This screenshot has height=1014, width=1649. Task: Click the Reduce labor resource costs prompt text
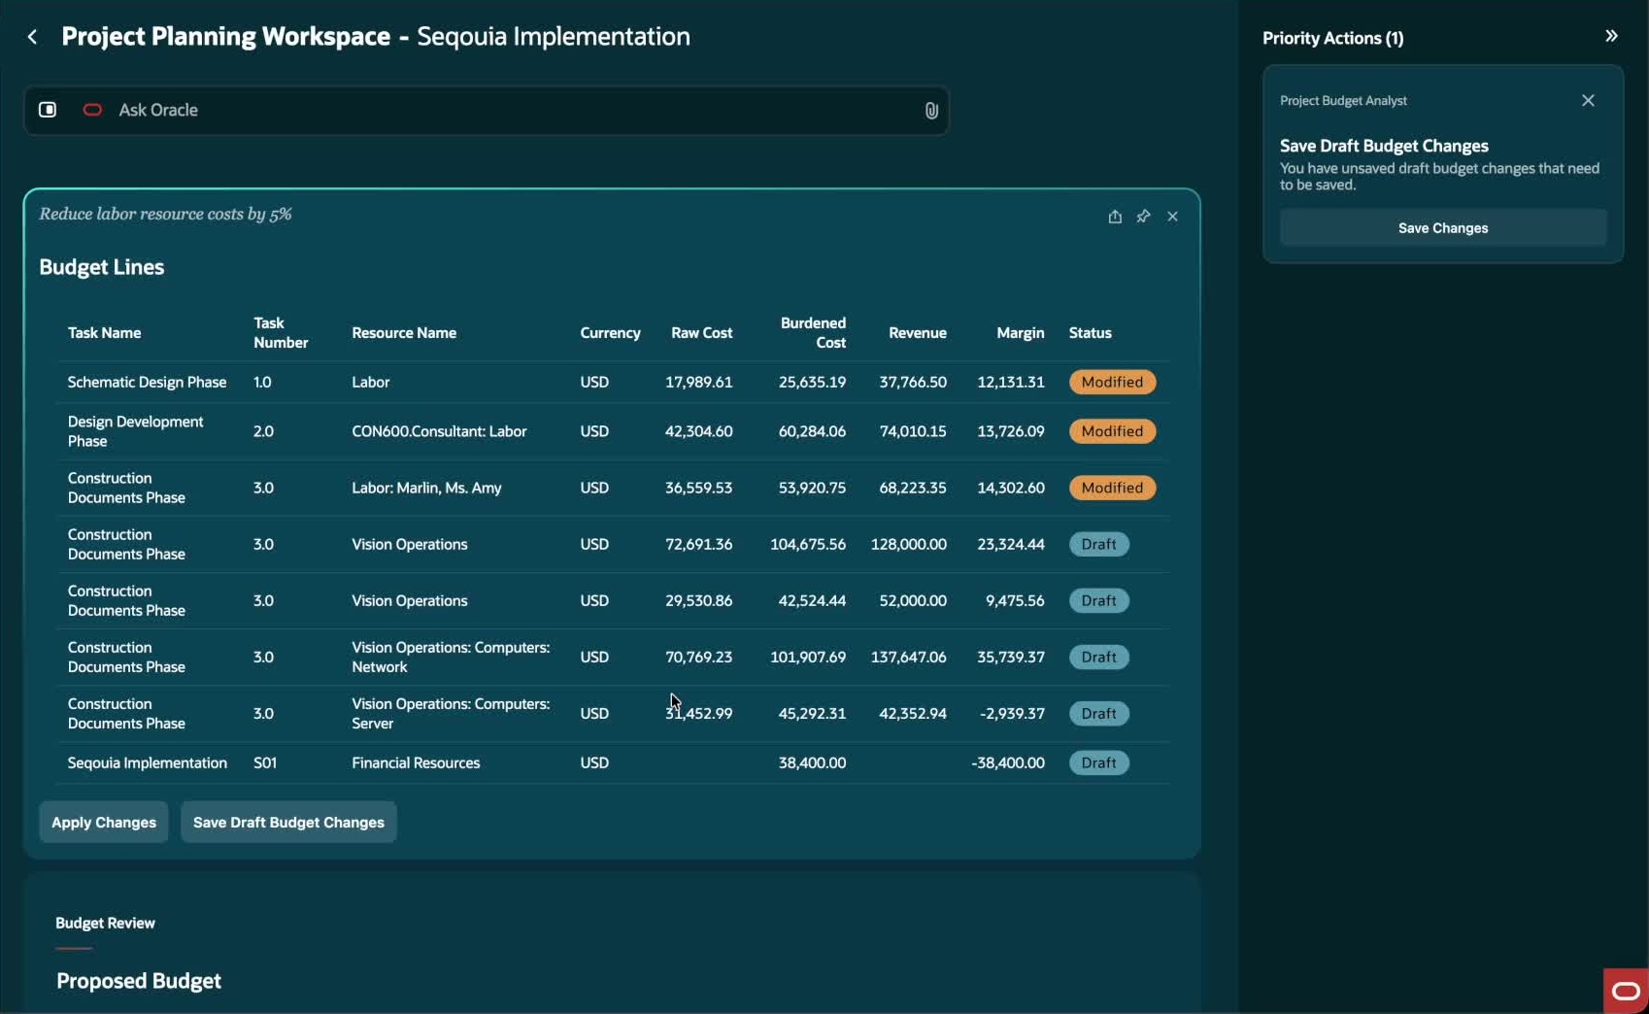coord(165,214)
